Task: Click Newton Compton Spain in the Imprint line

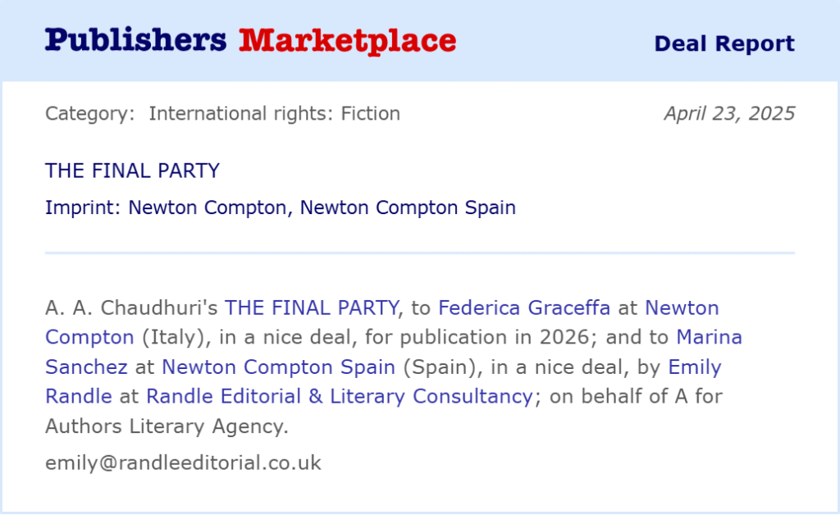Action: pyautogui.click(x=408, y=207)
